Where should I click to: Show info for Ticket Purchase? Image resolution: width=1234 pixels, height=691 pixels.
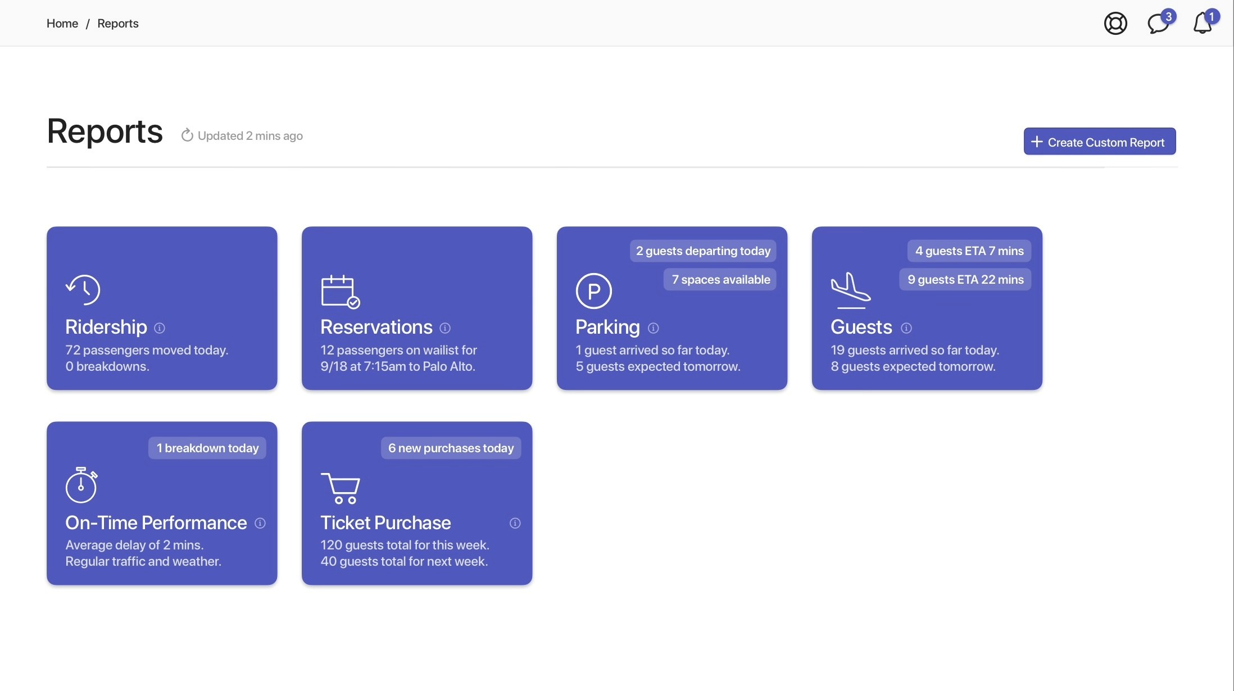515,524
